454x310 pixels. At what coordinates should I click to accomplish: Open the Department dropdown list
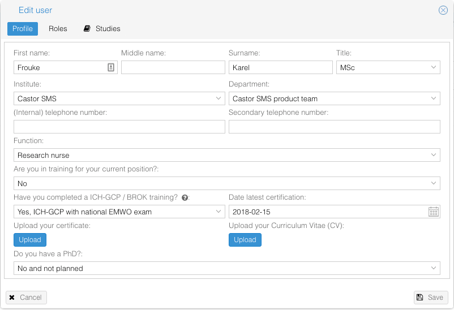pyautogui.click(x=335, y=98)
